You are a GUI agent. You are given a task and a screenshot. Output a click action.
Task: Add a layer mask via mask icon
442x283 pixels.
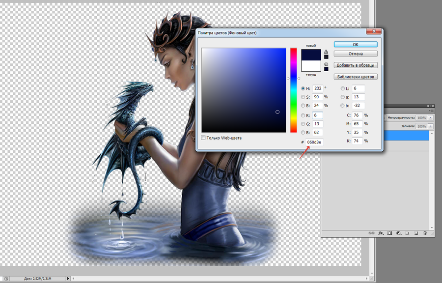point(389,233)
